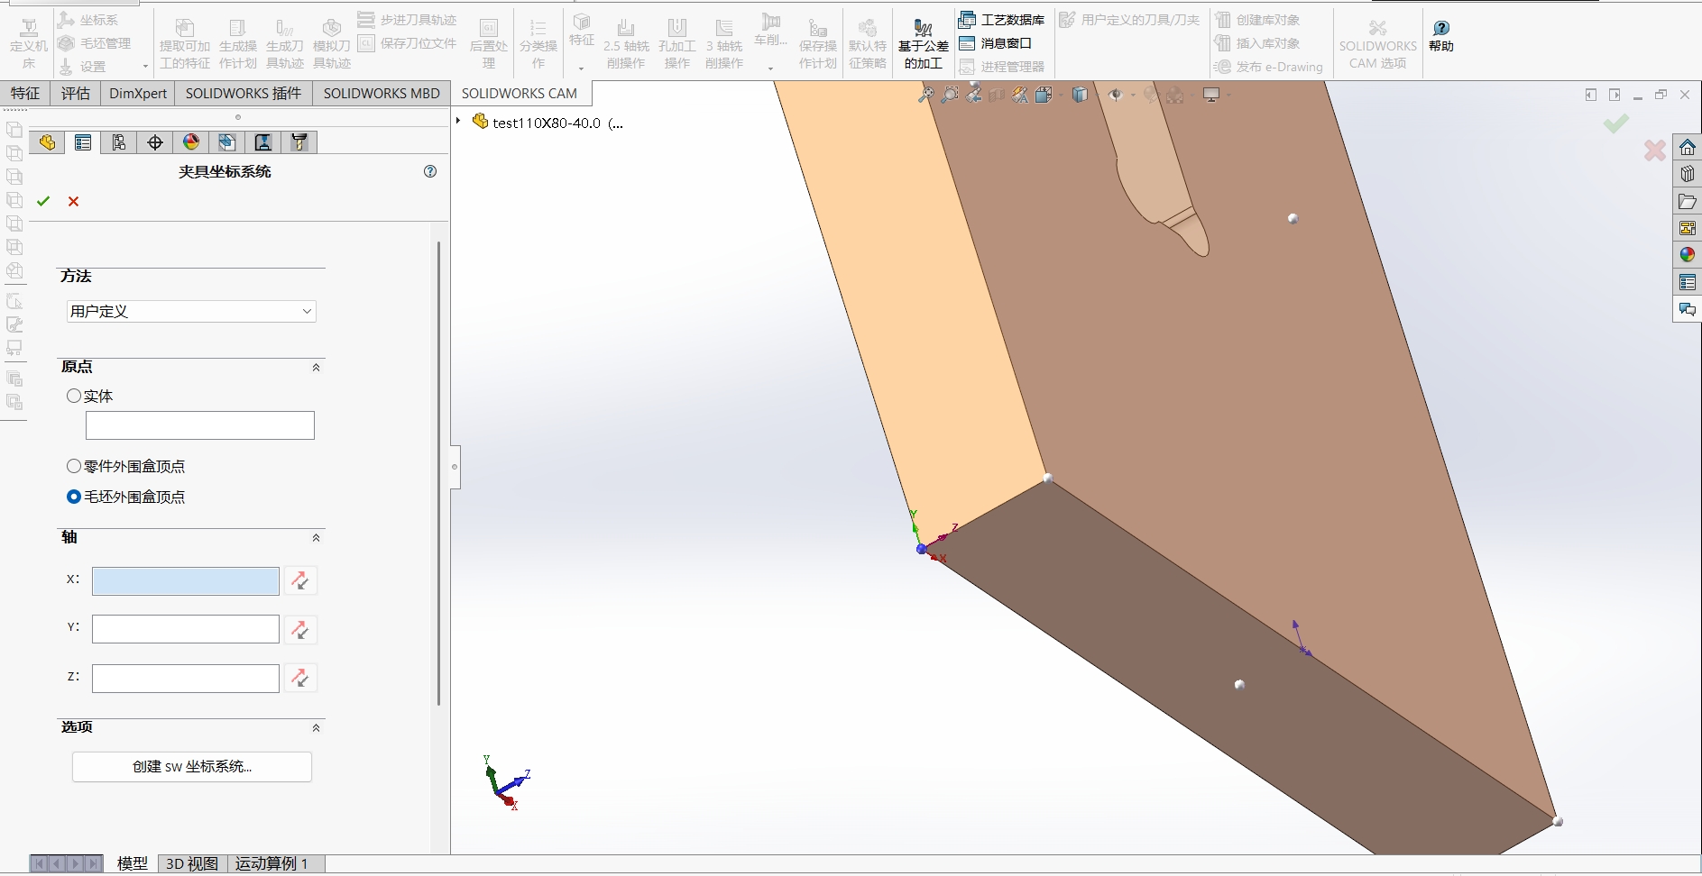Open Appearances color ball icon in task pane

[1688, 255]
